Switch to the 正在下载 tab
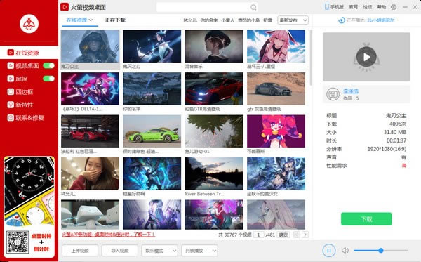 115,20
